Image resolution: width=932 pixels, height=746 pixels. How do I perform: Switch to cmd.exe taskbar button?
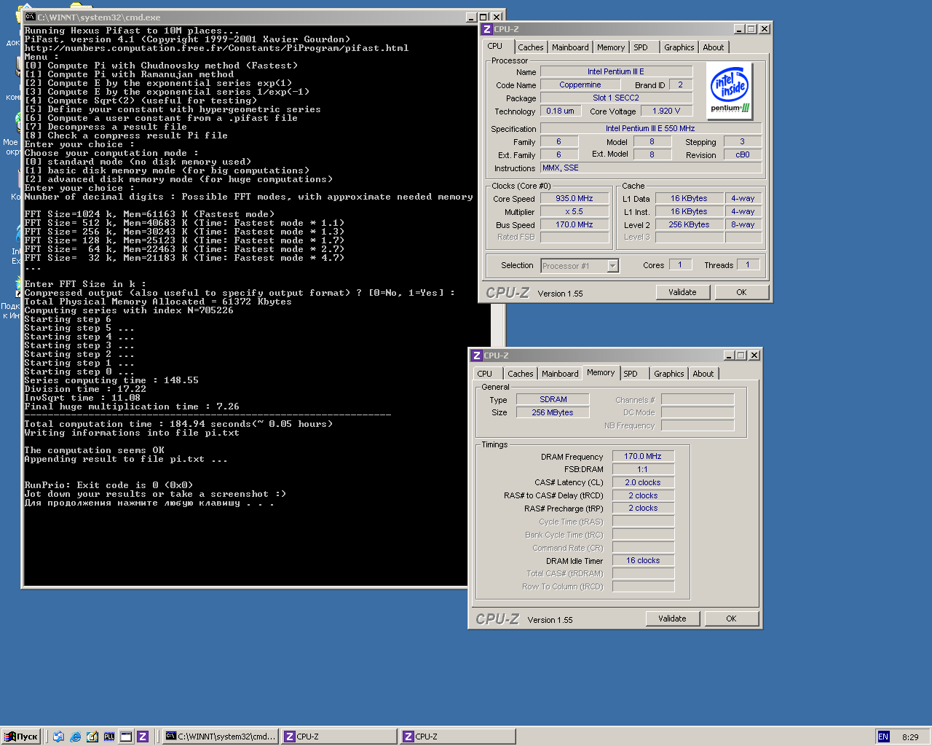coord(221,737)
